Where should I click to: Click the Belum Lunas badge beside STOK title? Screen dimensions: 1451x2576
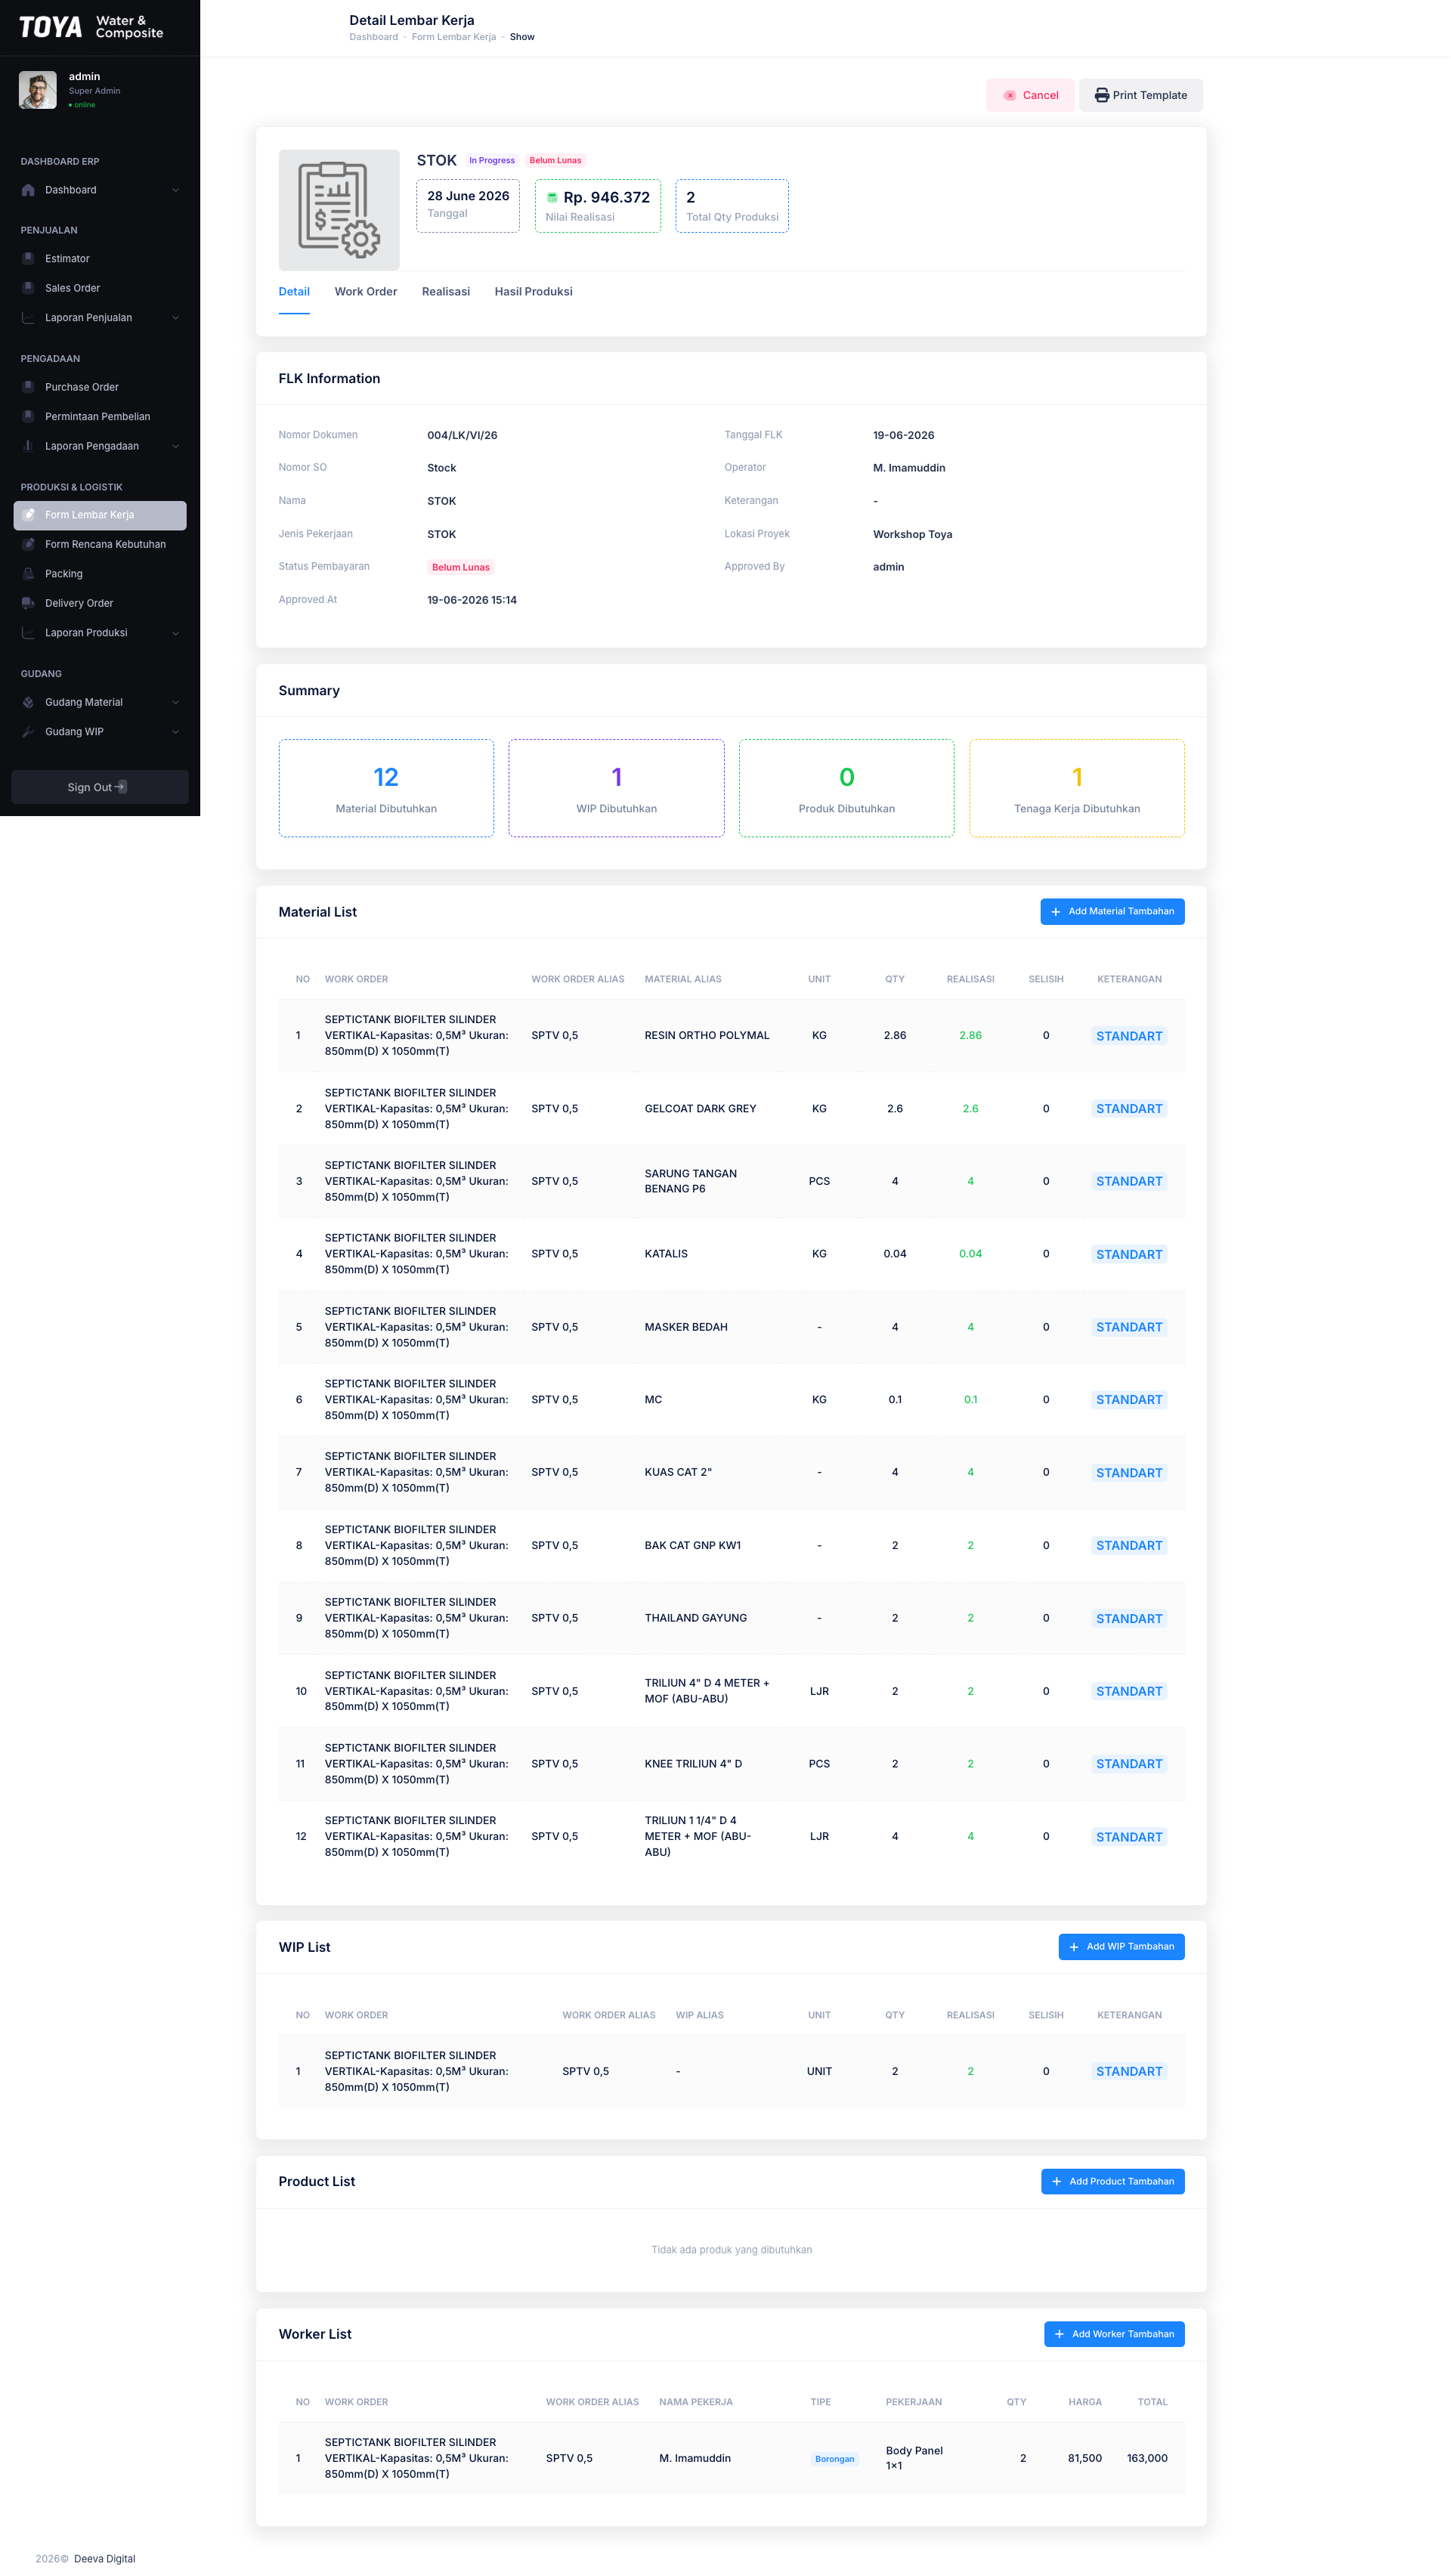[555, 160]
